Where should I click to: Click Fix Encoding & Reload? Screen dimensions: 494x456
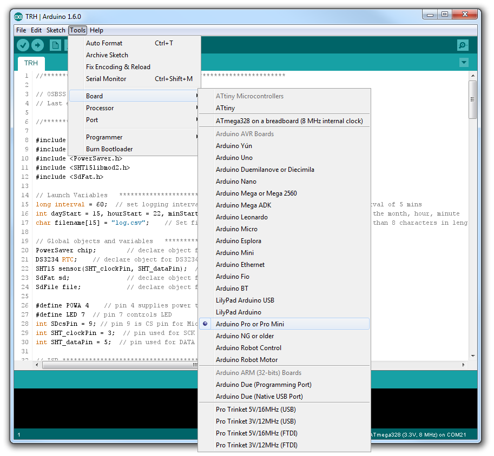point(135,67)
